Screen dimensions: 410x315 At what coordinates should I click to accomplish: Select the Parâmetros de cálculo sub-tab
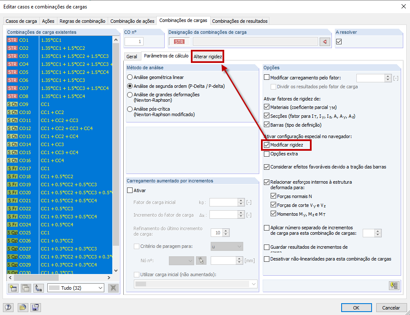[x=166, y=56]
